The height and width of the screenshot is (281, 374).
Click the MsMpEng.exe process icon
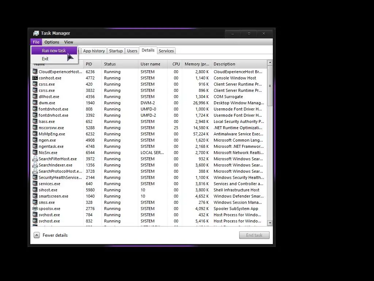(x=35, y=134)
